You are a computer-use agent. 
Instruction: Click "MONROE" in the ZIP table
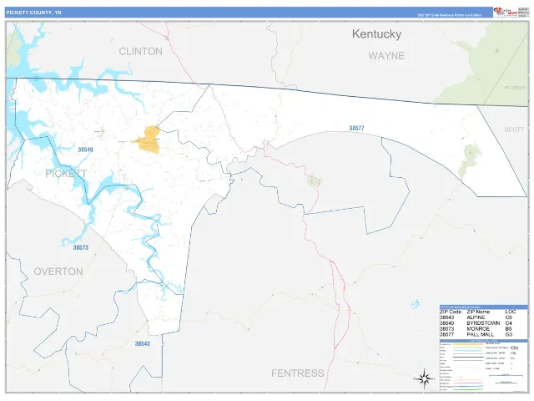point(478,328)
